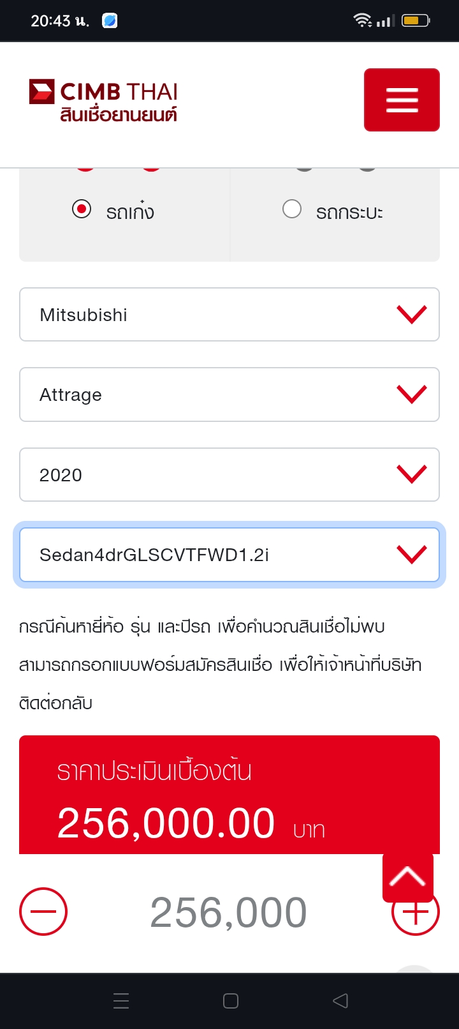Image resolution: width=459 pixels, height=1029 pixels.
Task: Open the 2020 year dropdown
Action: point(229,475)
